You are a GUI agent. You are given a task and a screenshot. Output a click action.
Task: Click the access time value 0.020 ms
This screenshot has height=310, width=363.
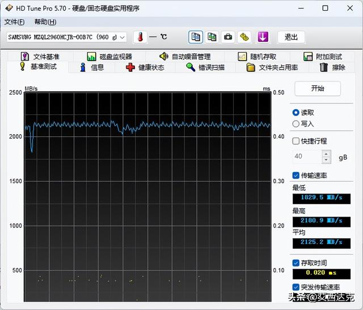click(x=322, y=274)
